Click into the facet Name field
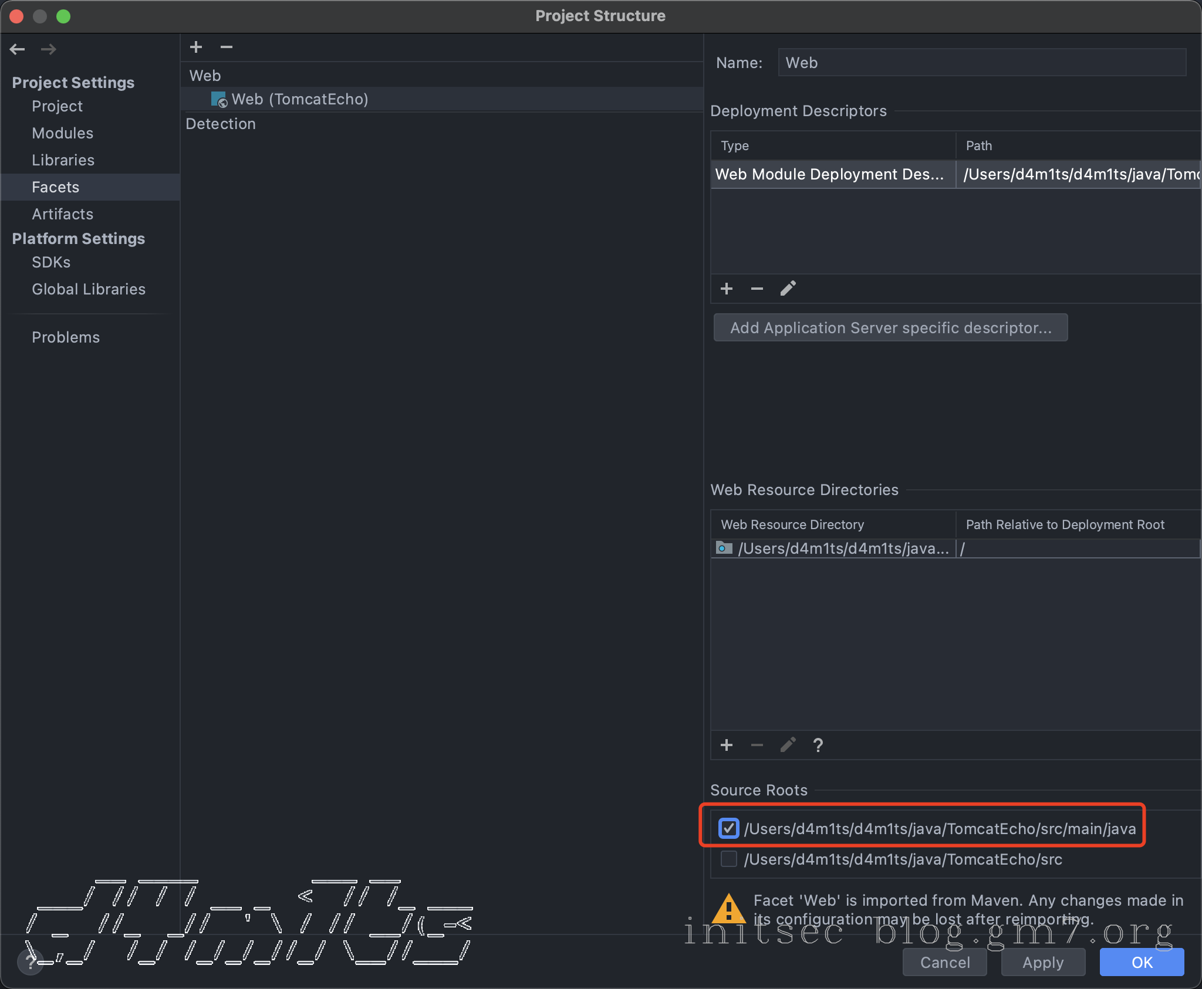Image resolution: width=1202 pixels, height=989 pixels. click(981, 63)
